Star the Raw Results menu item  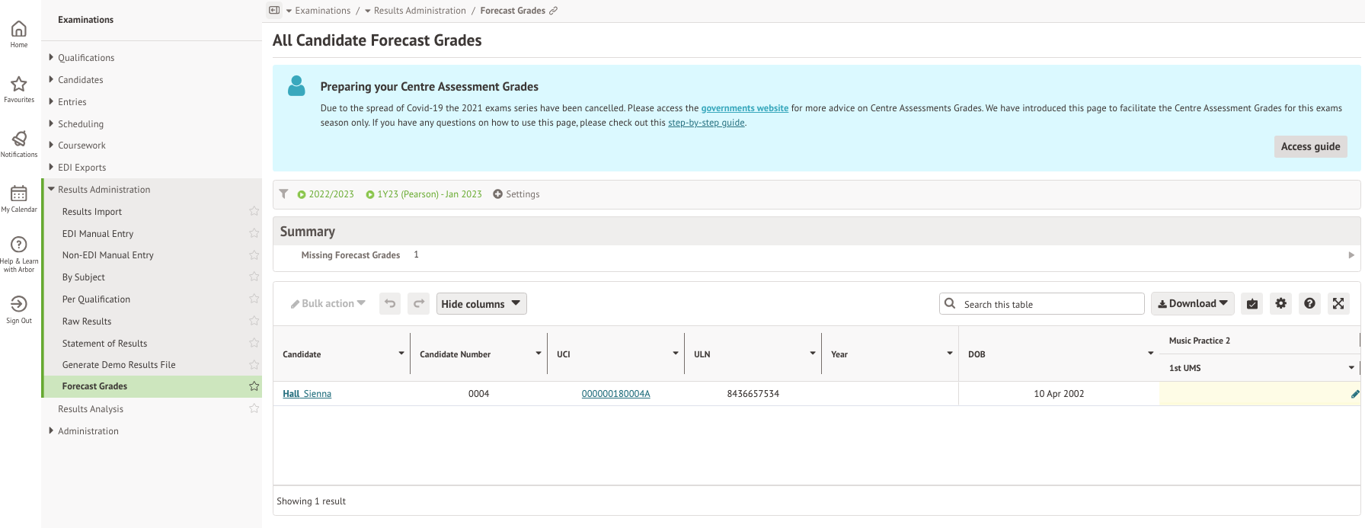tap(254, 321)
